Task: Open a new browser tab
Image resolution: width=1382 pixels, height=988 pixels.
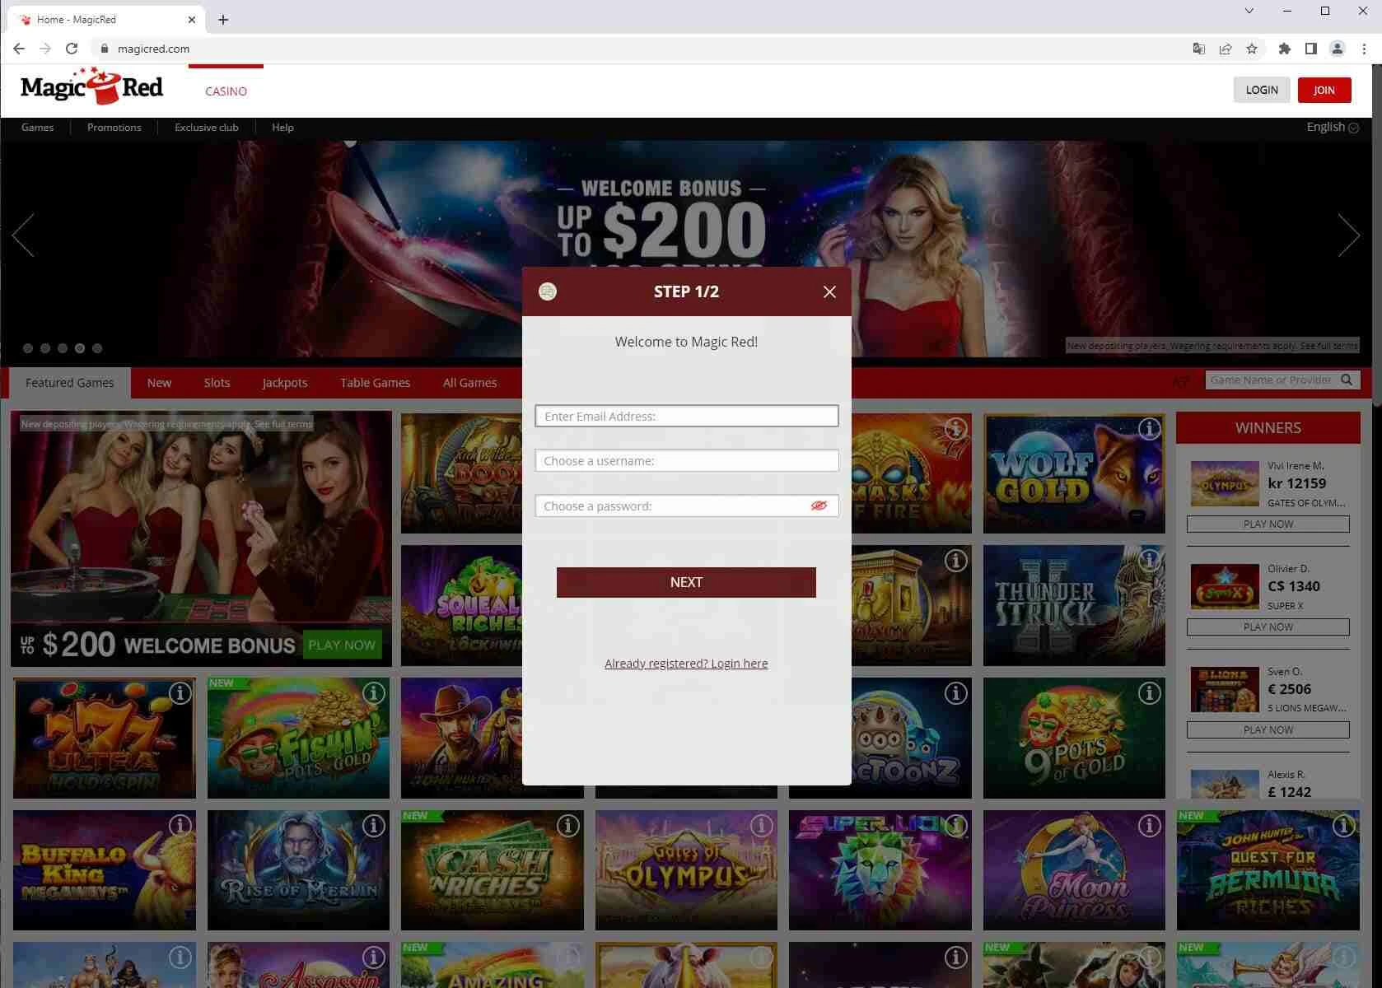Action: [223, 19]
